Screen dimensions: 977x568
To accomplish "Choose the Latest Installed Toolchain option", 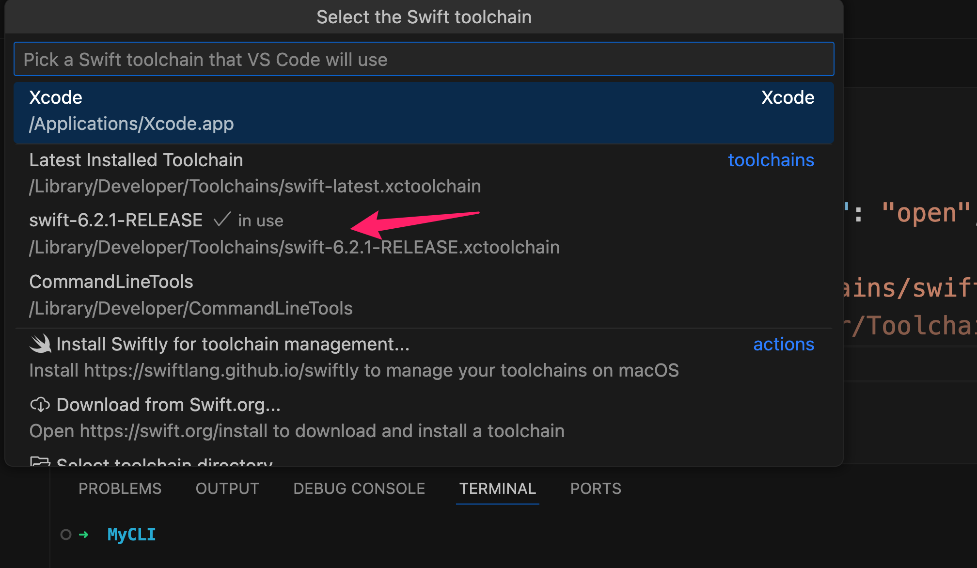I will [136, 160].
